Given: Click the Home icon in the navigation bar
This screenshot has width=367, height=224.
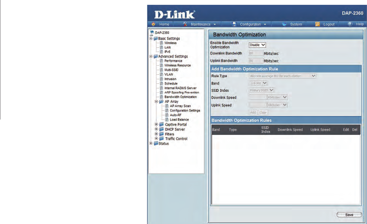Looking at the screenshot, I should [x=153, y=24].
